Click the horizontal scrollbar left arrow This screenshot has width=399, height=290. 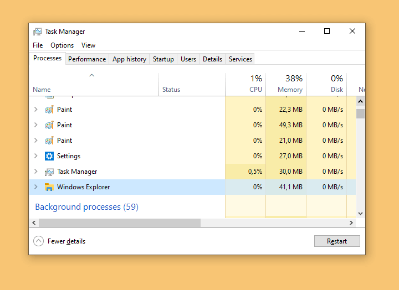click(34, 223)
